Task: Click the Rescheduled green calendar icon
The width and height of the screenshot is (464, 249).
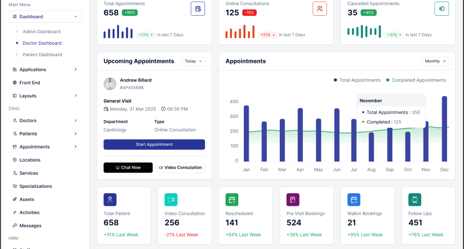Action: 232,200
